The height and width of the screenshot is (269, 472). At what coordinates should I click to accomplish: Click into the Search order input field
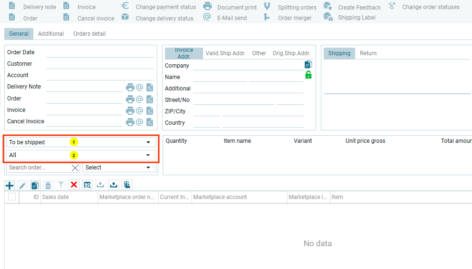[x=38, y=168]
